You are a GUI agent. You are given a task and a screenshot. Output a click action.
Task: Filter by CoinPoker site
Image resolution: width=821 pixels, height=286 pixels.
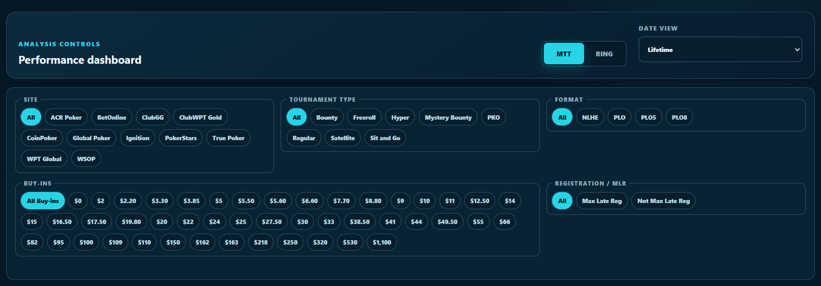pyautogui.click(x=42, y=138)
